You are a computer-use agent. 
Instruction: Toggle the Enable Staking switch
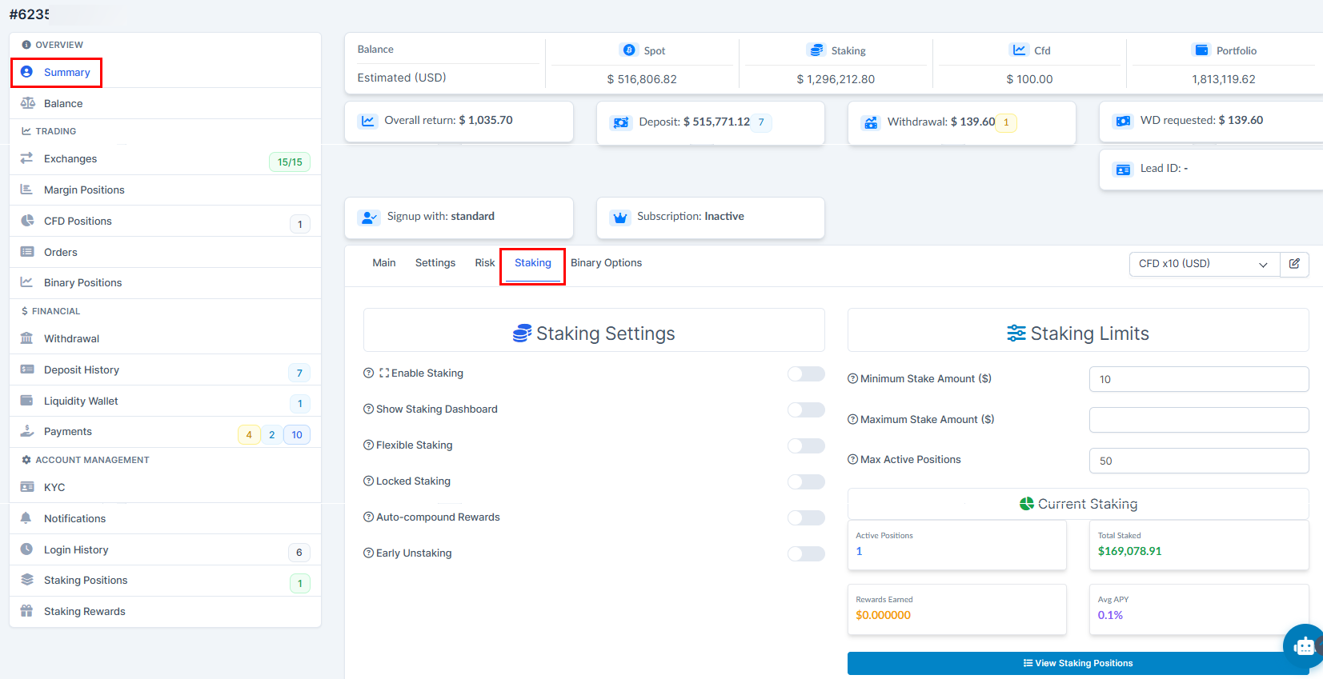pos(805,374)
